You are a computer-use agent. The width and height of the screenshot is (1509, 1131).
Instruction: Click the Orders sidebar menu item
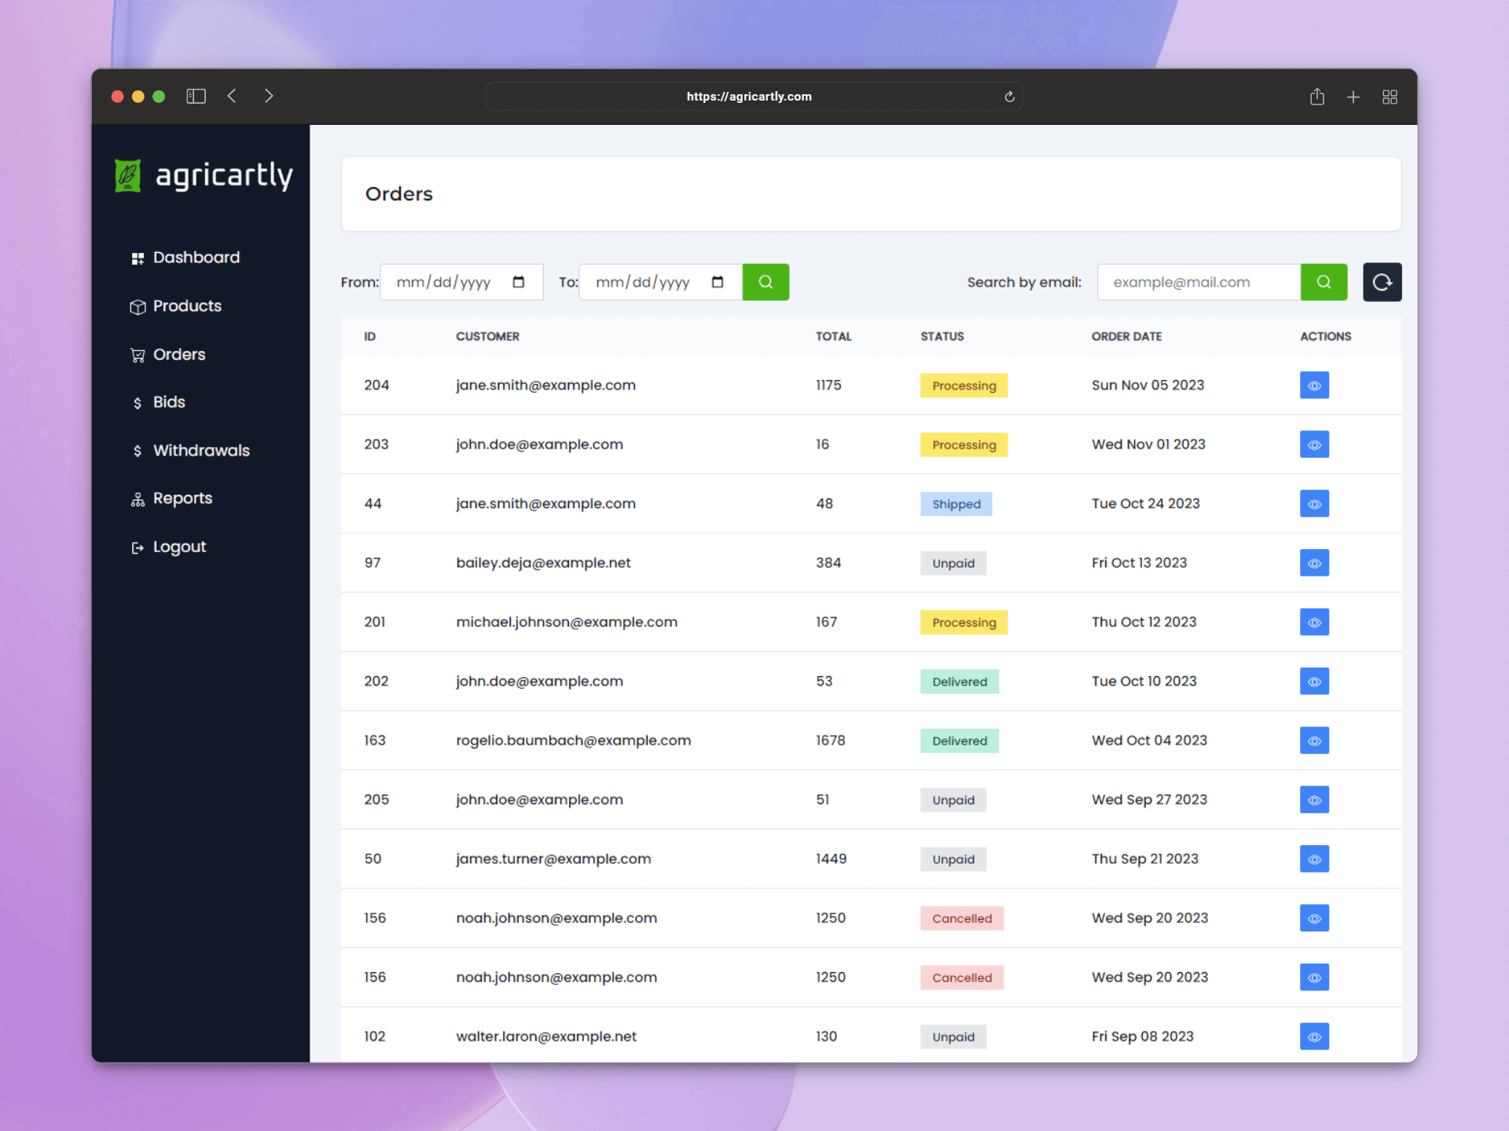(x=179, y=354)
